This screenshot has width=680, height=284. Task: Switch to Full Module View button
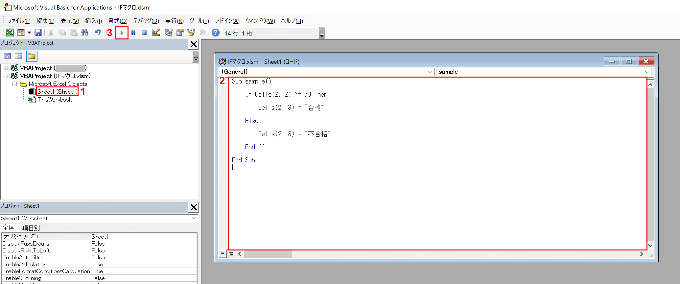tap(231, 254)
